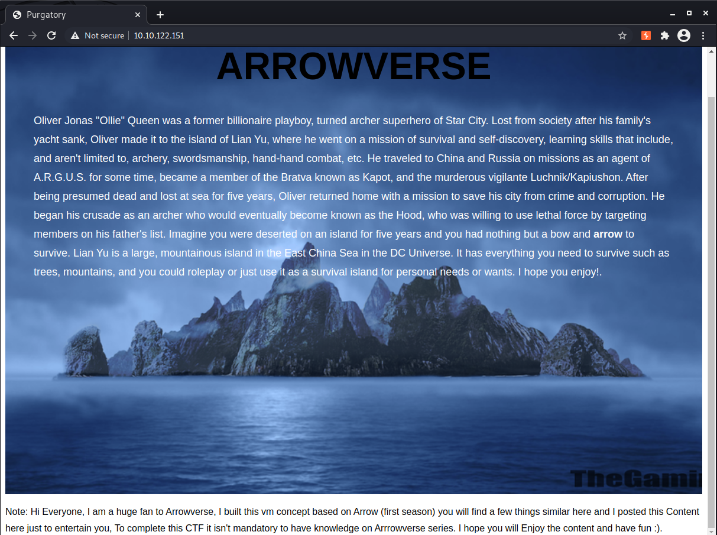The width and height of the screenshot is (717, 535).
Task: Select the Purgatory browser tab
Action: (76, 15)
